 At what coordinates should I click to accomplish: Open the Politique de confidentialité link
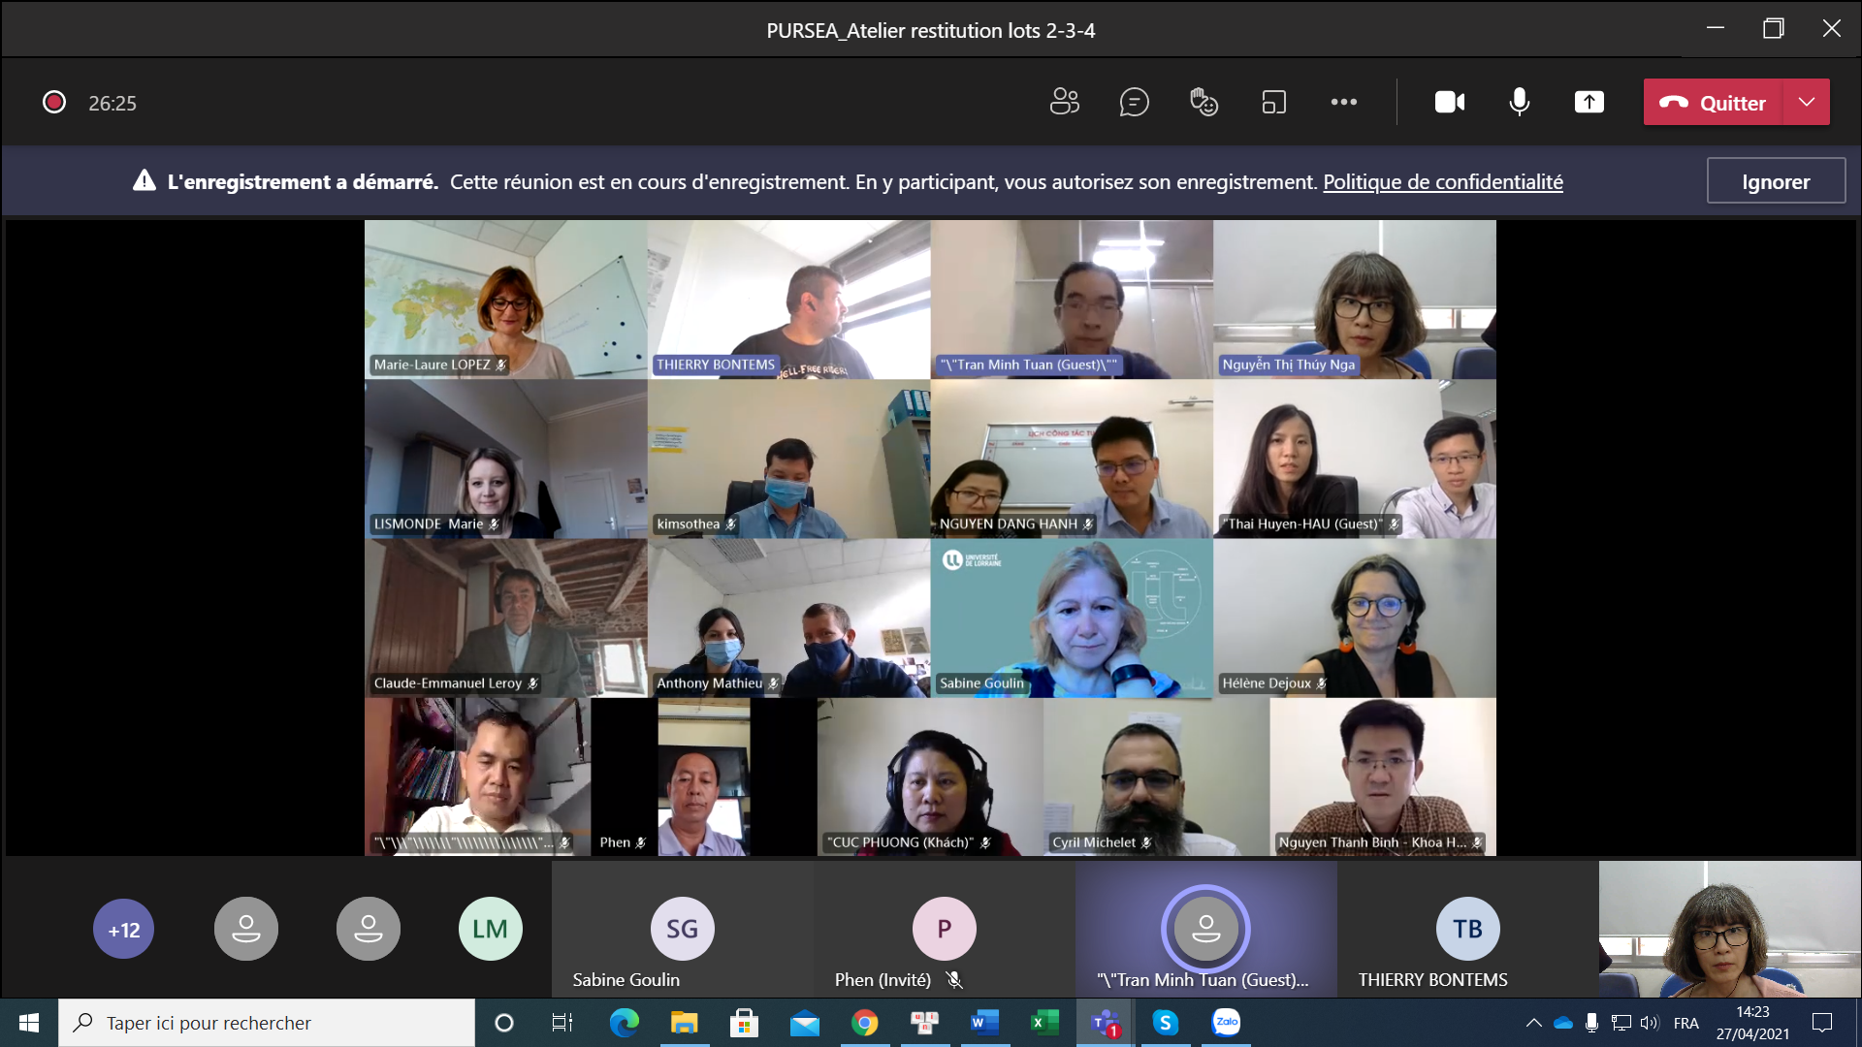1442,181
